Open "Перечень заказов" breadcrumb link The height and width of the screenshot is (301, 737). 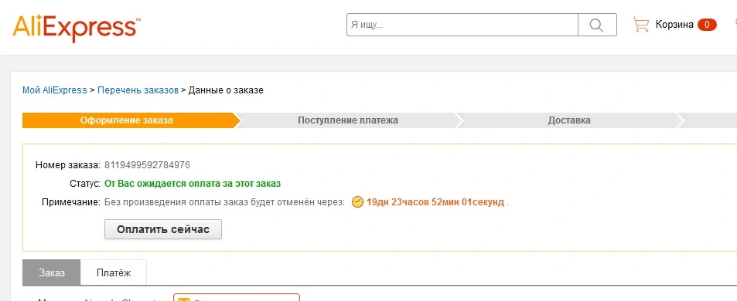pos(138,90)
